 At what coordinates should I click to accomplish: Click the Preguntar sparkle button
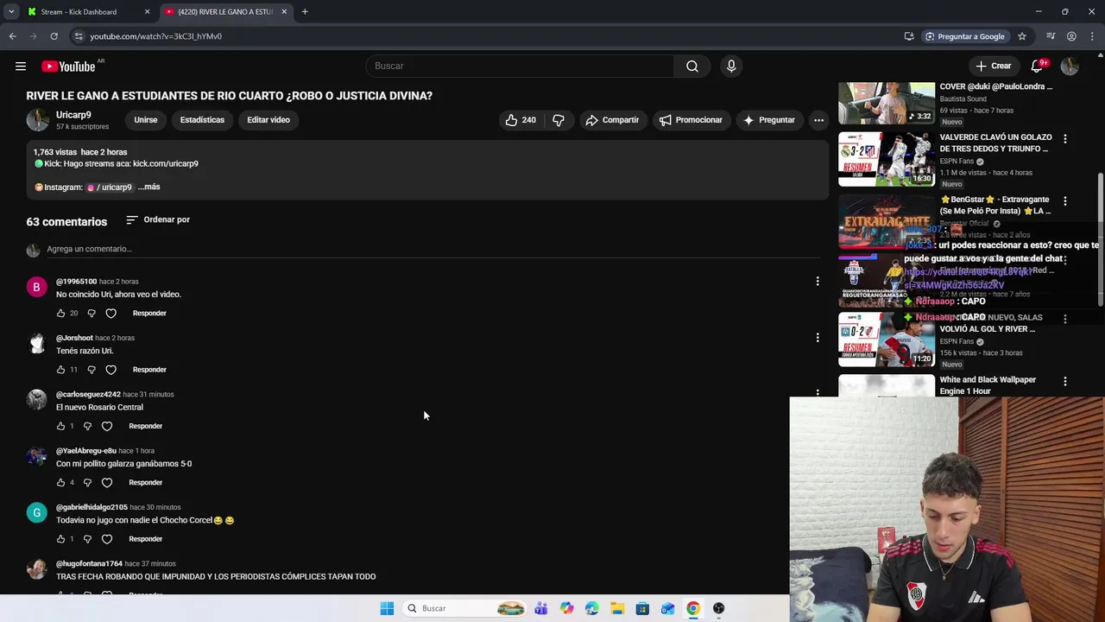click(769, 120)
